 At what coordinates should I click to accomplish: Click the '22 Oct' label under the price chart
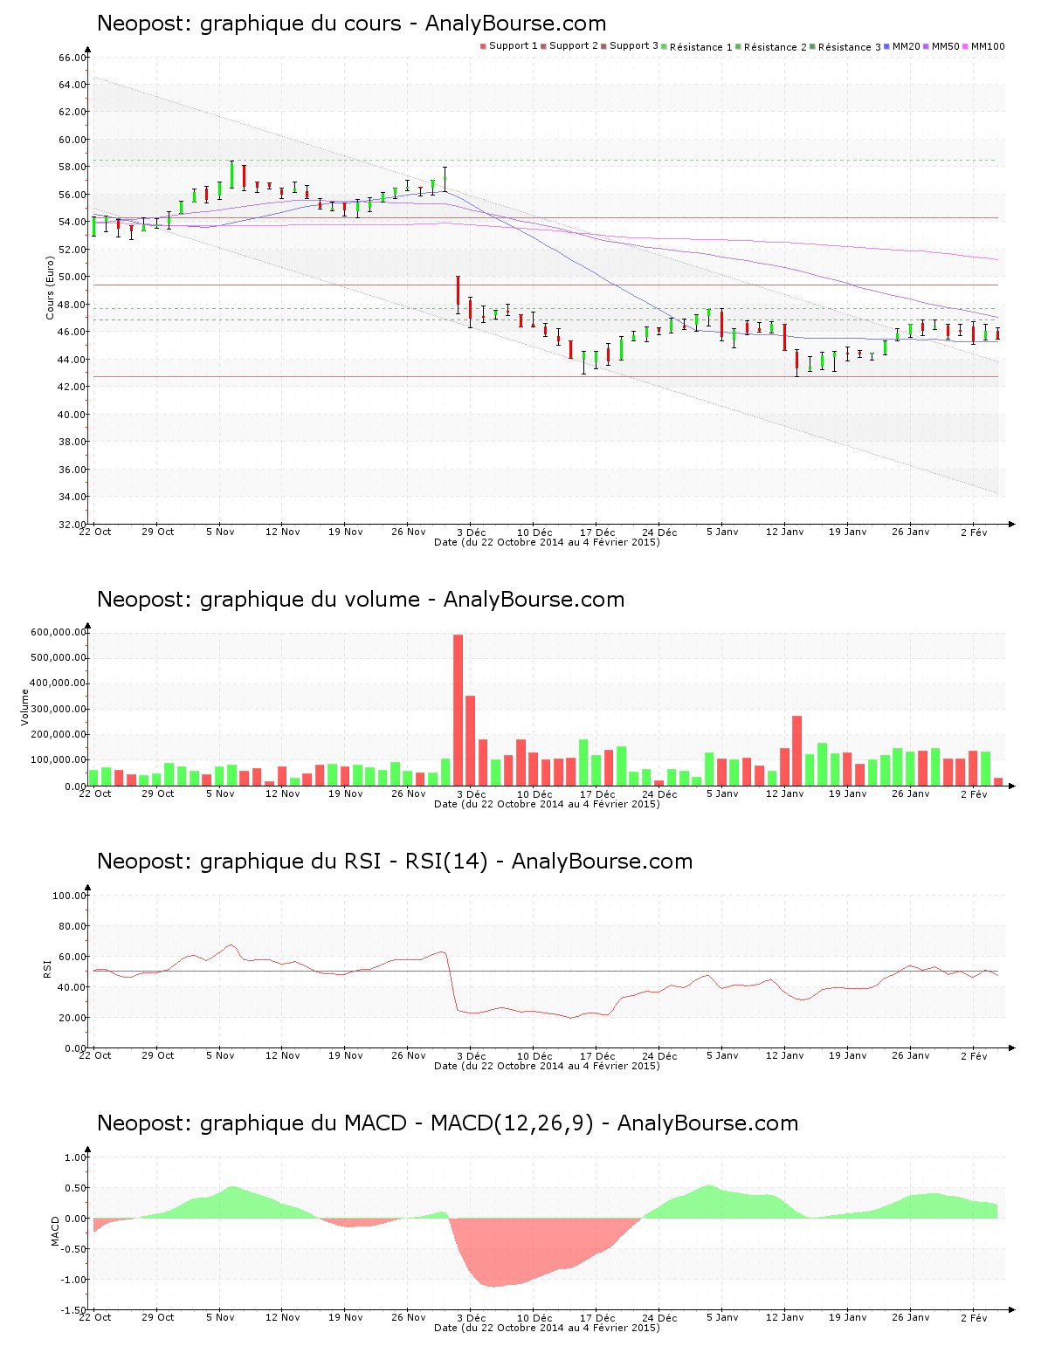coord(95,532)
